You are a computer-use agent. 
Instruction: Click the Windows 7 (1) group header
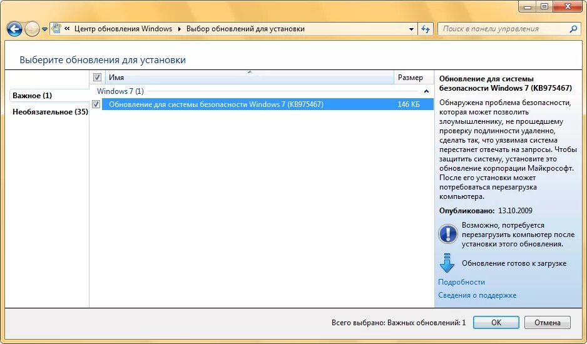[120, 91]
